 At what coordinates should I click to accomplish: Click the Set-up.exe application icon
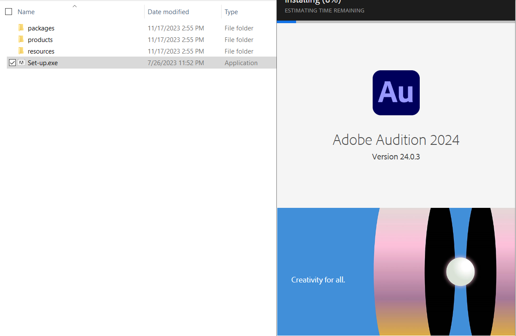[21, 63]
